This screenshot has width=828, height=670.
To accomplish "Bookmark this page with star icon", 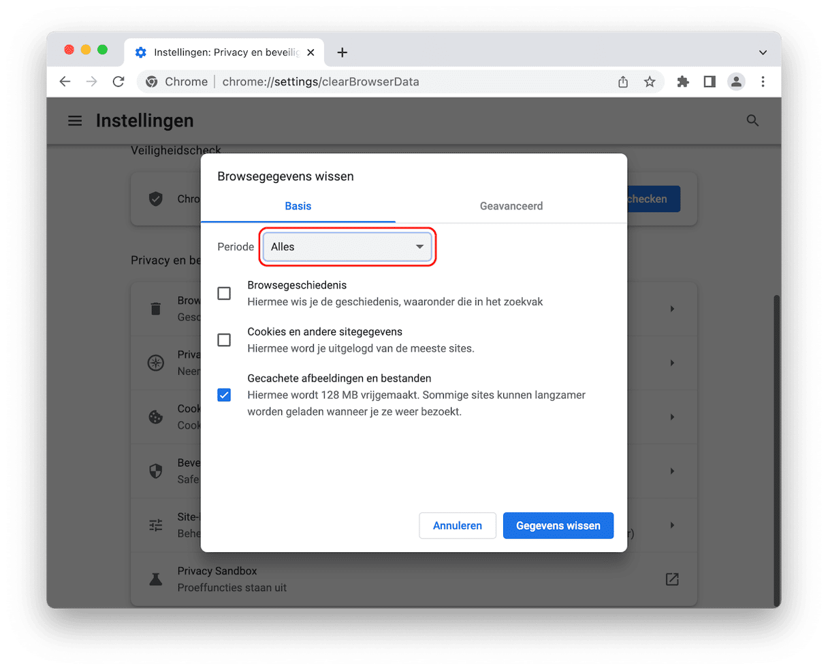I will click(650, 82).
